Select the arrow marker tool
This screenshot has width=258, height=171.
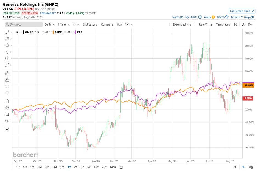pos(7,52)
